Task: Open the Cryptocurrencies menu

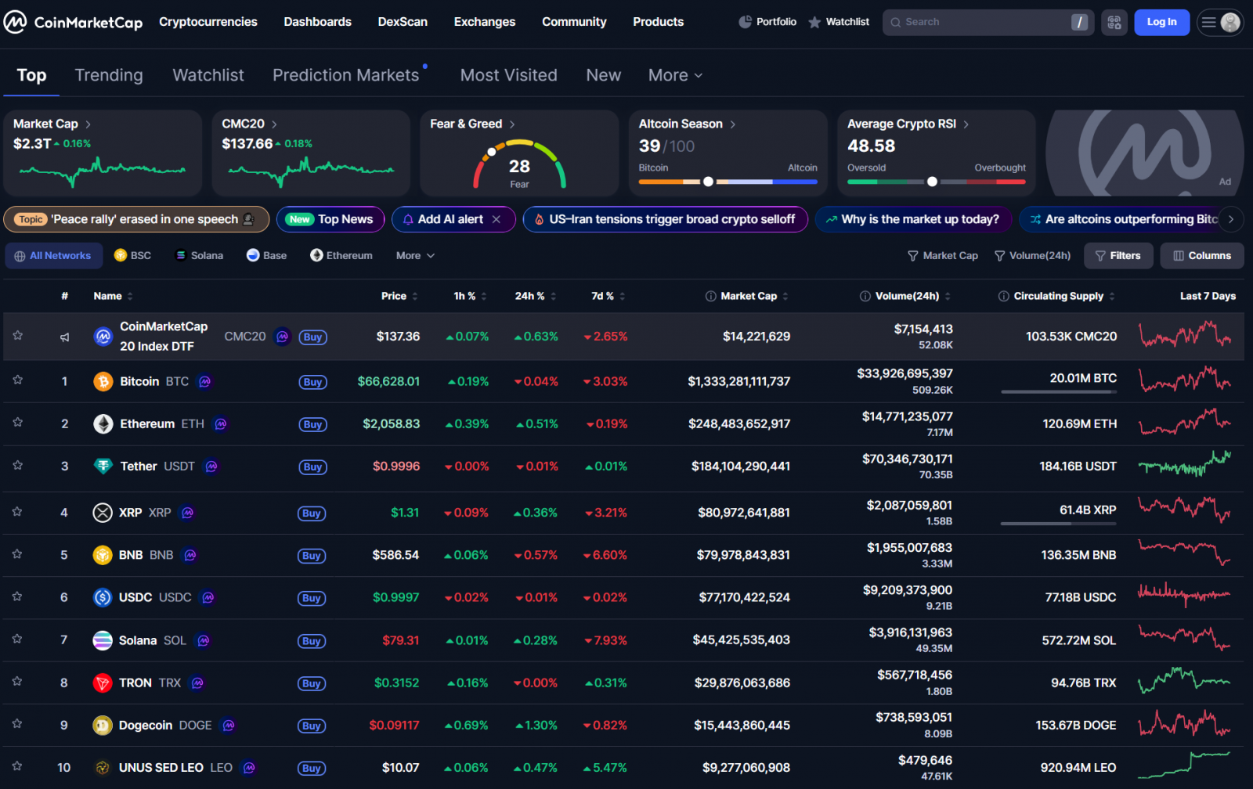Action: coord(208,22)
